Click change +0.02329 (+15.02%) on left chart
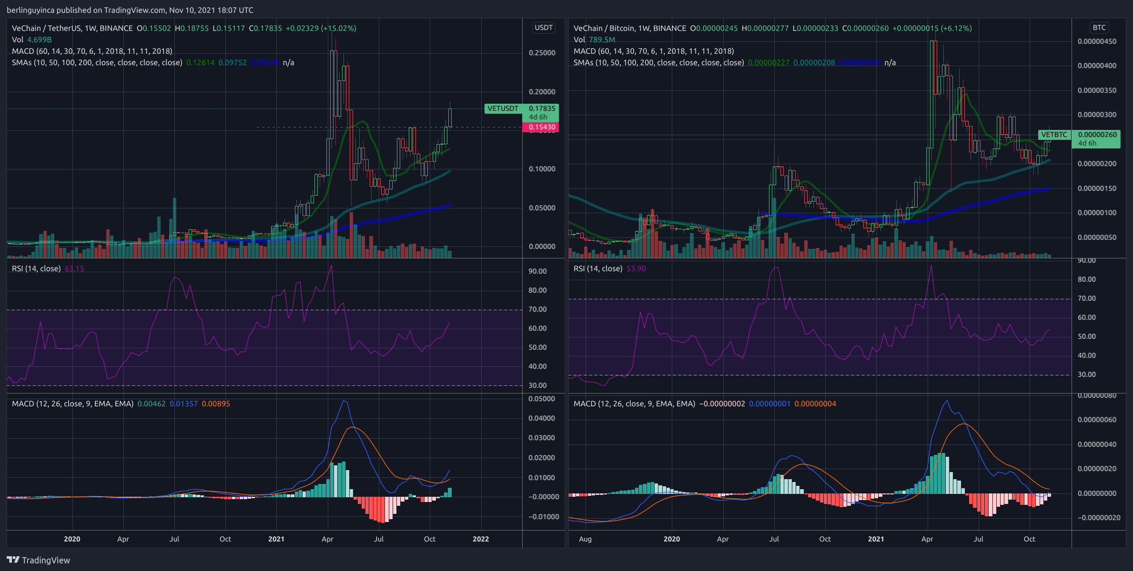1133x571 pixels. click(x=321, y=28)
